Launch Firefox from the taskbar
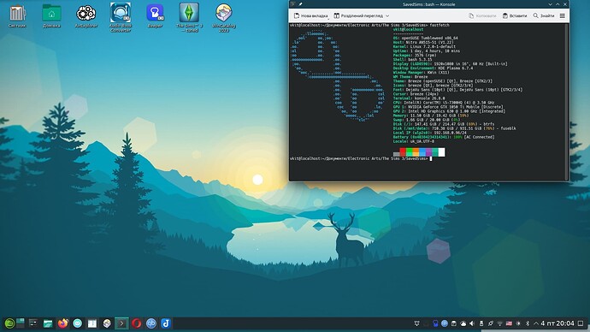 [x=62, y=323]
